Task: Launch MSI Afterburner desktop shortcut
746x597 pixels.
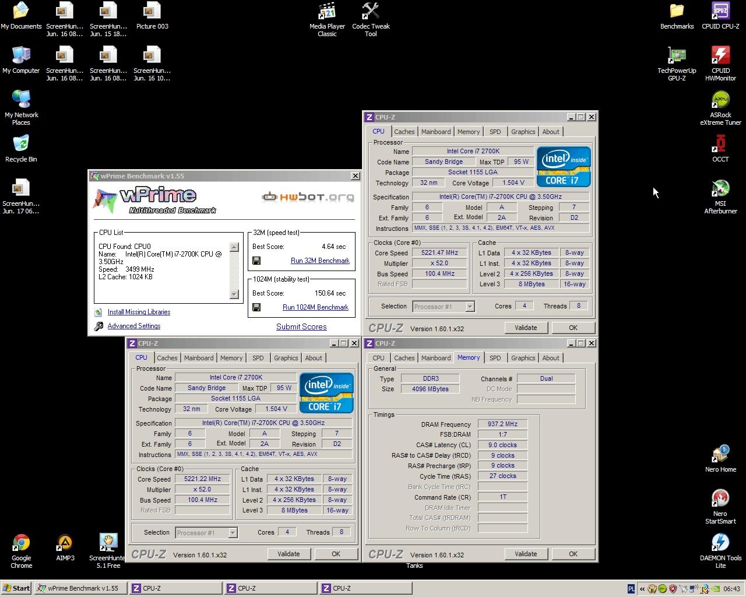Action: point(720,197)
